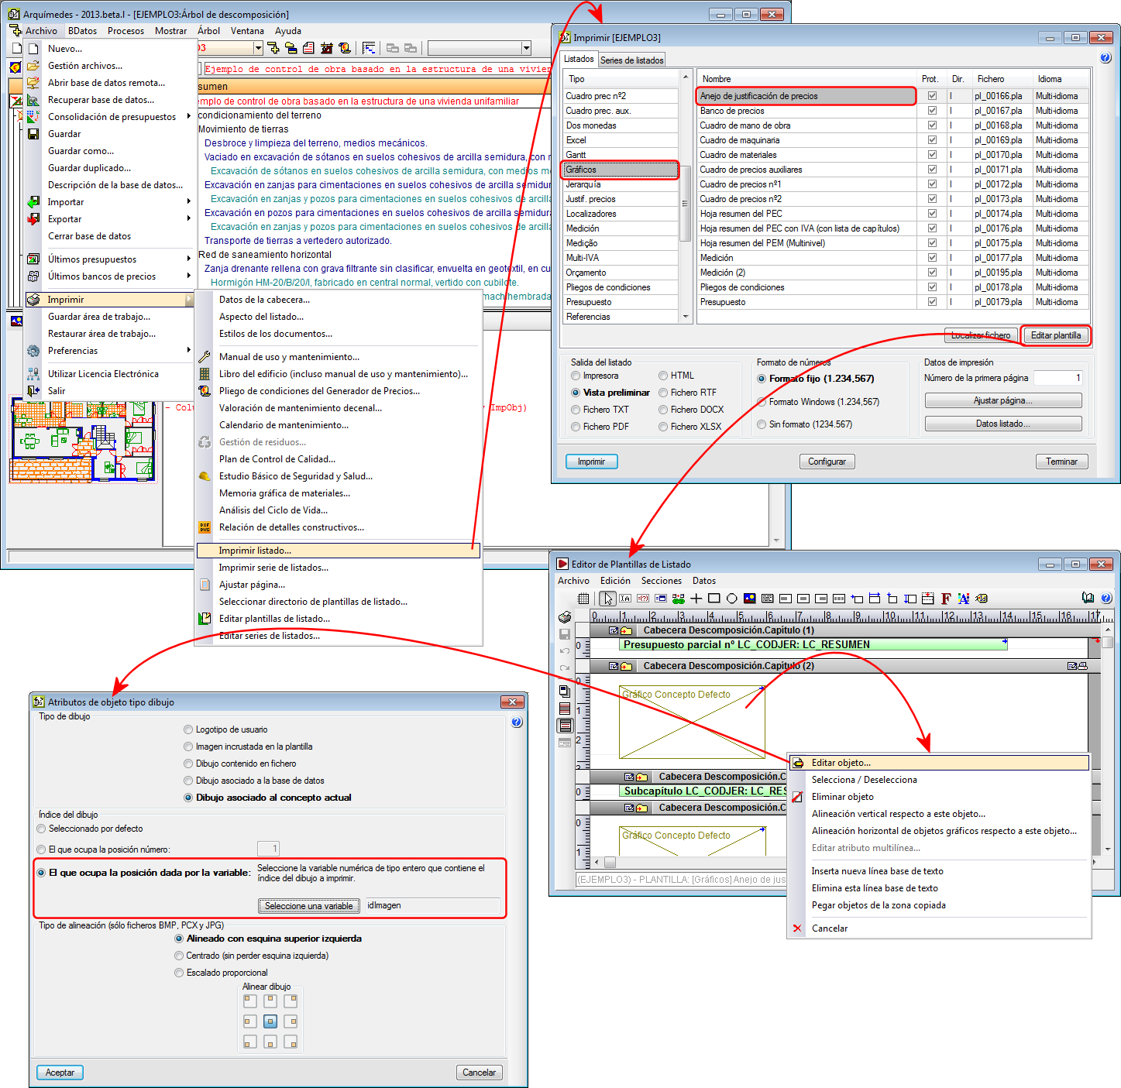The width and height of the screenshot is (1121, 1088).
Task: Pick the crosshair line tool in template editor
Action: (696, 599)
